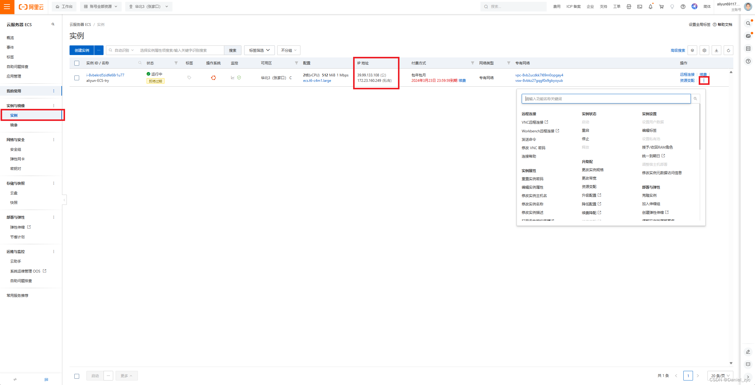Open 镜像 in the left sidebar

pyautogui.click(x=14, y=125)
